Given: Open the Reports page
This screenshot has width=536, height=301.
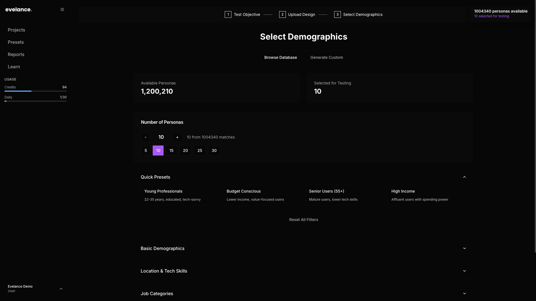Looking at the screenshot, I should [x=16, y=54].
